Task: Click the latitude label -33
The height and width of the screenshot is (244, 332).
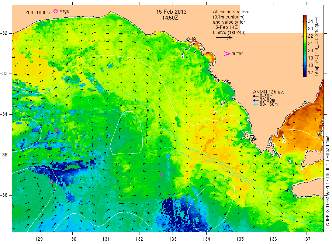Action: click(x=4, y=74)
